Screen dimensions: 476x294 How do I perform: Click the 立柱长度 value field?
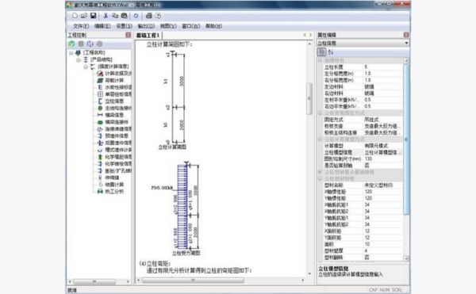[x=383, y=67]
